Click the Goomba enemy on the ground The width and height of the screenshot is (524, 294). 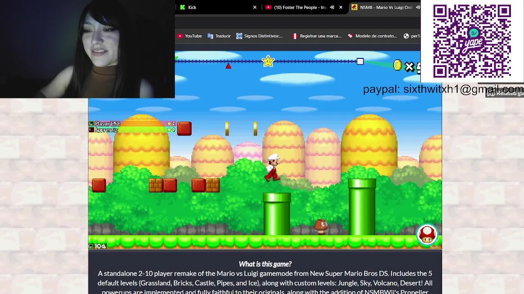tap(321, 227)
